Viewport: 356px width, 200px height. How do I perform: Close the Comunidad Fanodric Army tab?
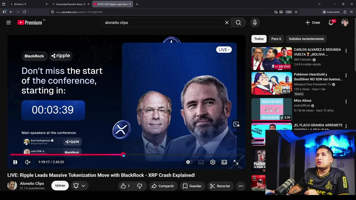click(88, 4)
